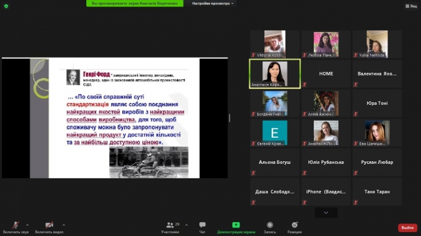
Task: Select Валентина Яво... participant tile
Action: (x=377, y=74)
